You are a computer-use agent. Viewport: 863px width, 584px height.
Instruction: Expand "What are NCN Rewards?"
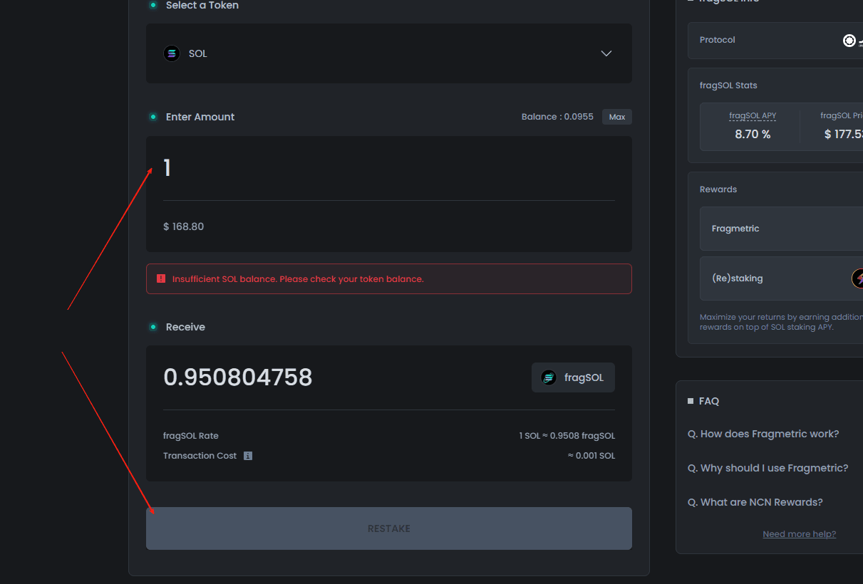(x=755, y=502)
